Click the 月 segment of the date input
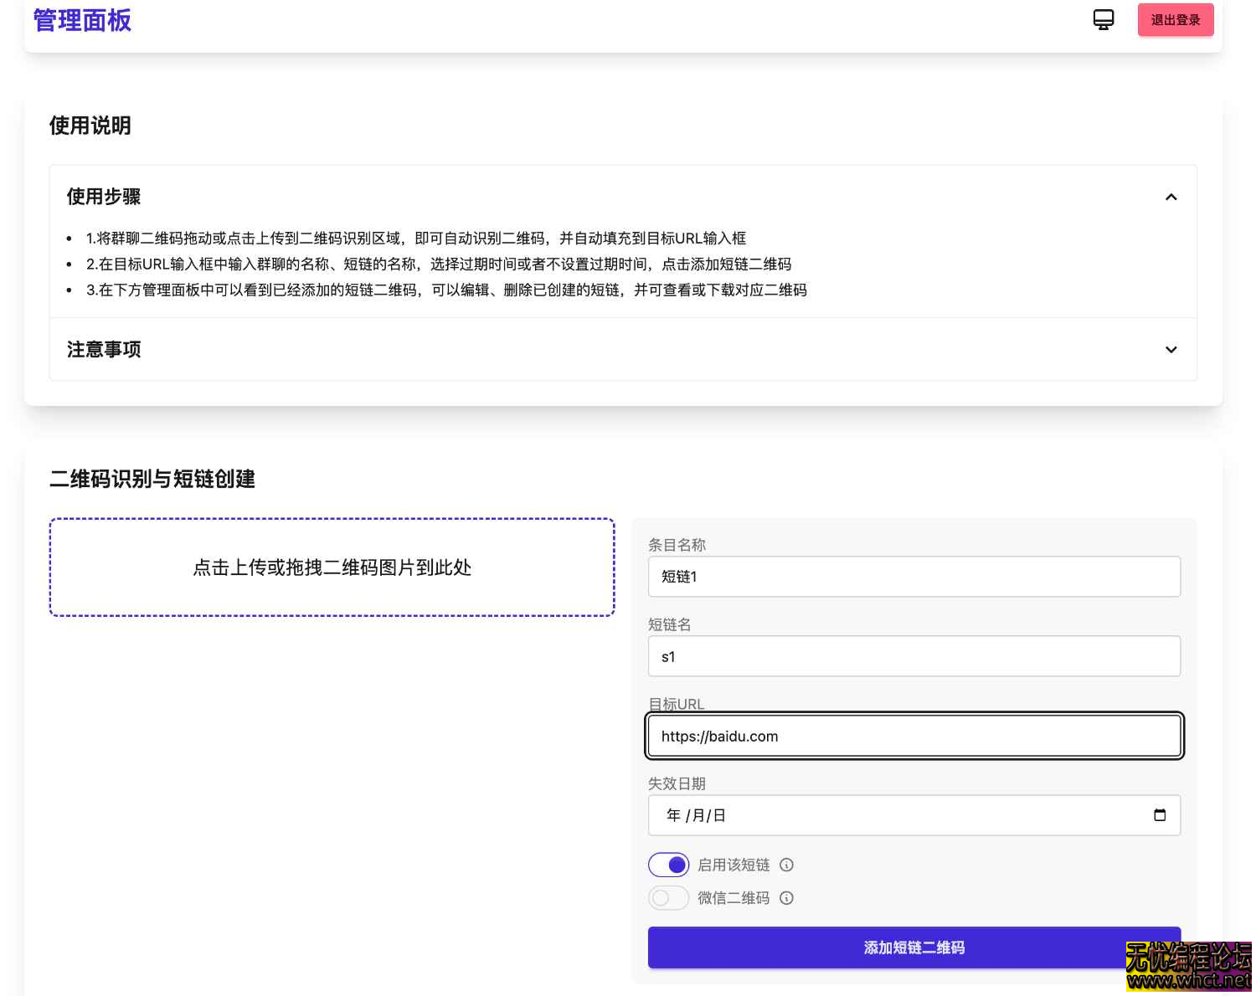 coord(697,814)
